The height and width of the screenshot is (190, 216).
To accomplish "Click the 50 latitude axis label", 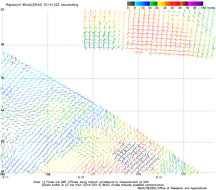I will point(2,10).
